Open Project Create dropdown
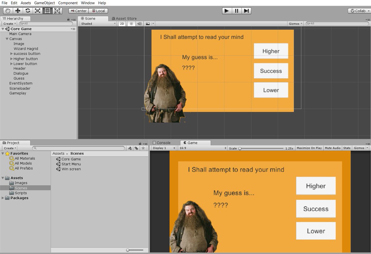The width and height of the screenshot is (371, 254). (10, 148)
